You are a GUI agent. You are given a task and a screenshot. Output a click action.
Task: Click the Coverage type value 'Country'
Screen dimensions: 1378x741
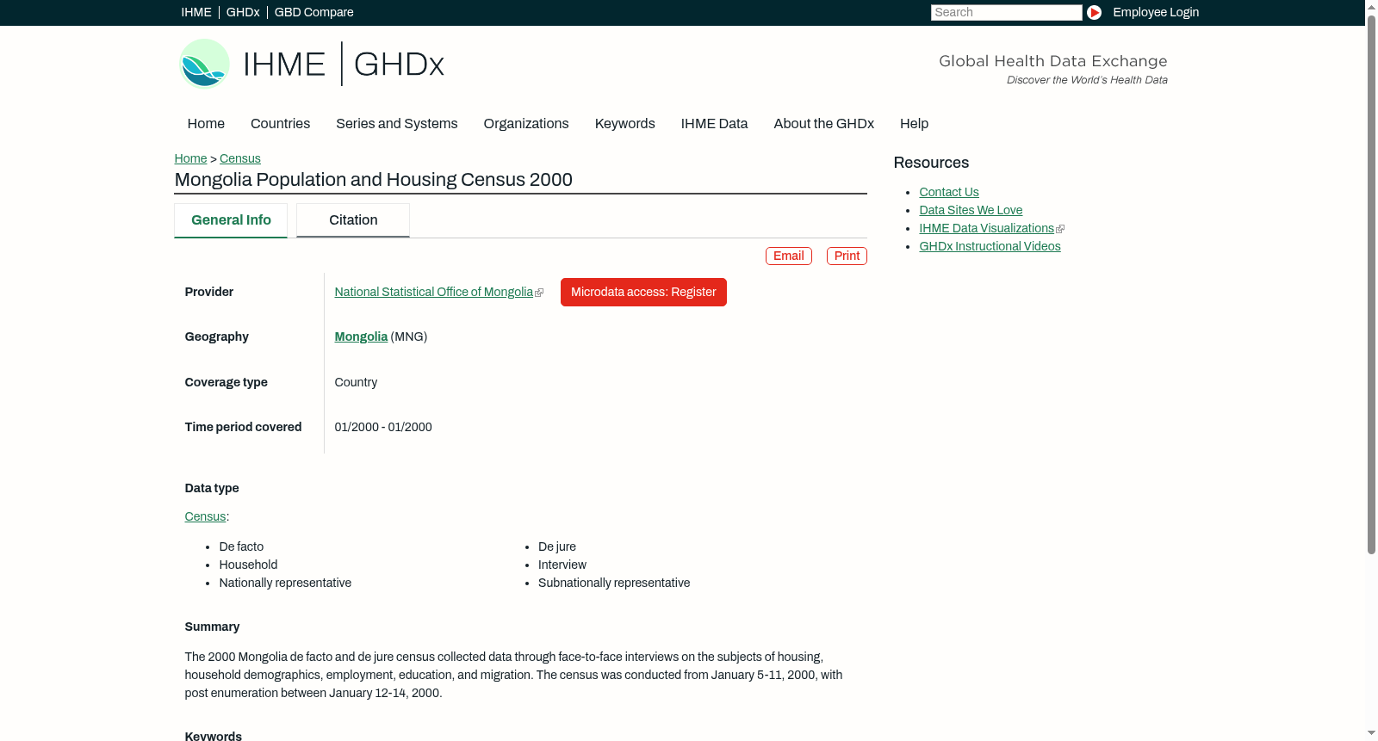click(x=356, y=382)
